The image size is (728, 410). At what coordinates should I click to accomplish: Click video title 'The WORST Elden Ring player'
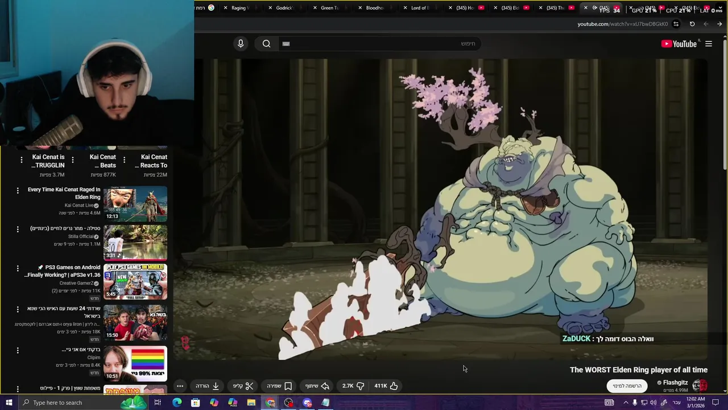point(639,370)
